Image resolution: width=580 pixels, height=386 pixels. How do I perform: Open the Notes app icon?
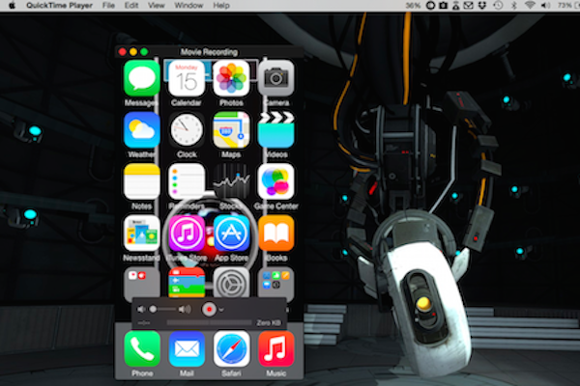[142, 181]
